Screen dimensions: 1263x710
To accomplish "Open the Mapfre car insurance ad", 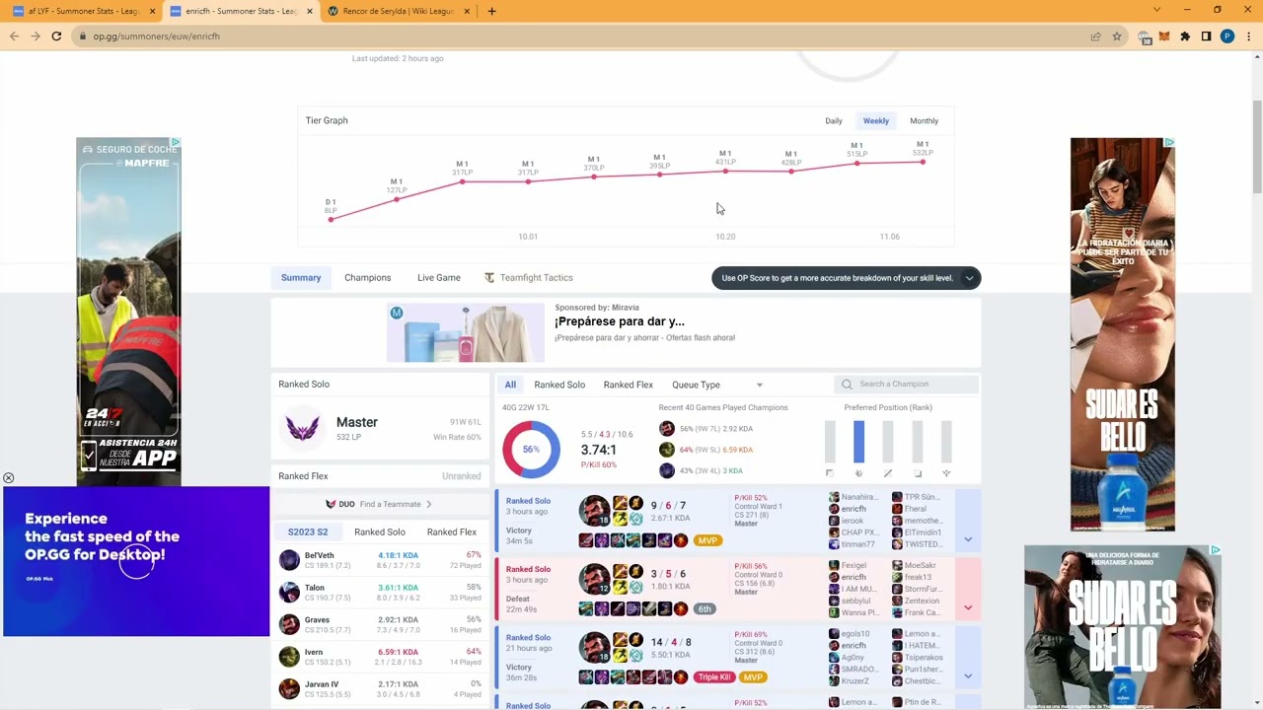I will (128, 312).
